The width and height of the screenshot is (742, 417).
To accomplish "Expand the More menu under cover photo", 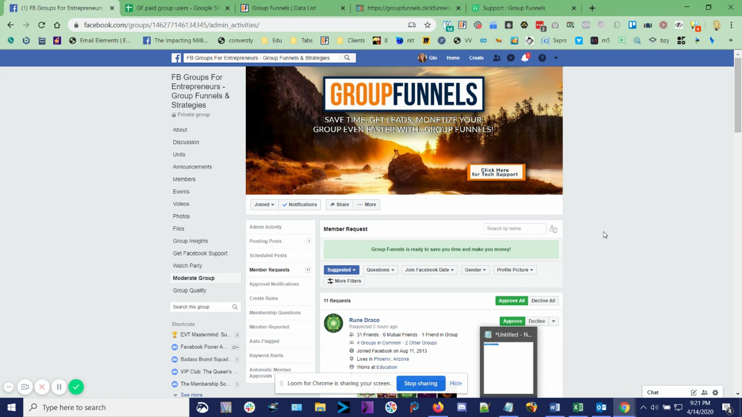I will pos(367,204).
